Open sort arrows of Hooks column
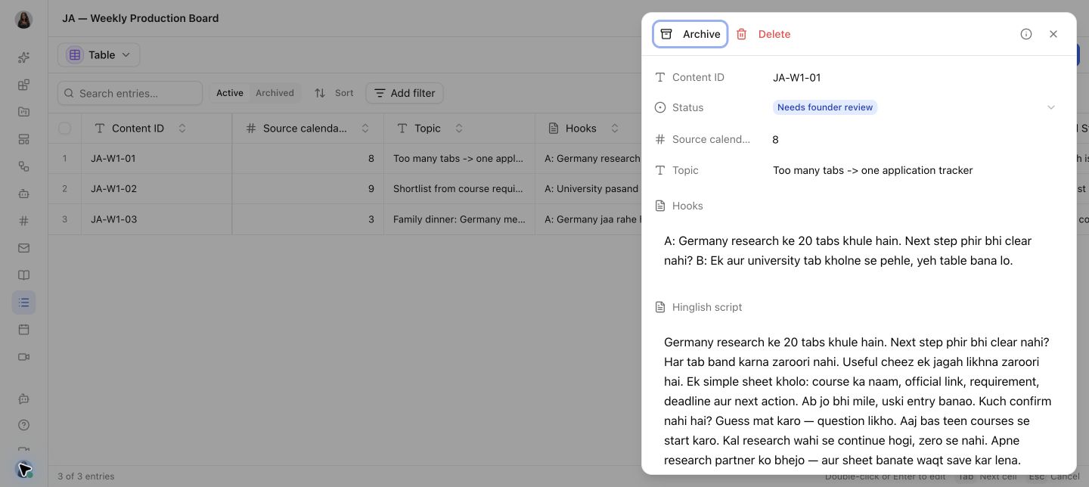The width and height of the screenshot is (1089, 487). [615, 129]
